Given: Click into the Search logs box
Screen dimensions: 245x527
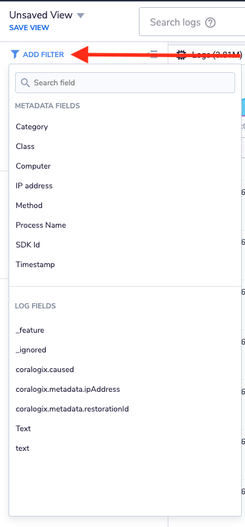Looking at the screenshot, I should click(192, 22).
